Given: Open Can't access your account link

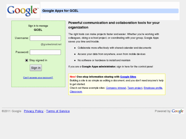Looking at the screenshot, I should point(38,78).
